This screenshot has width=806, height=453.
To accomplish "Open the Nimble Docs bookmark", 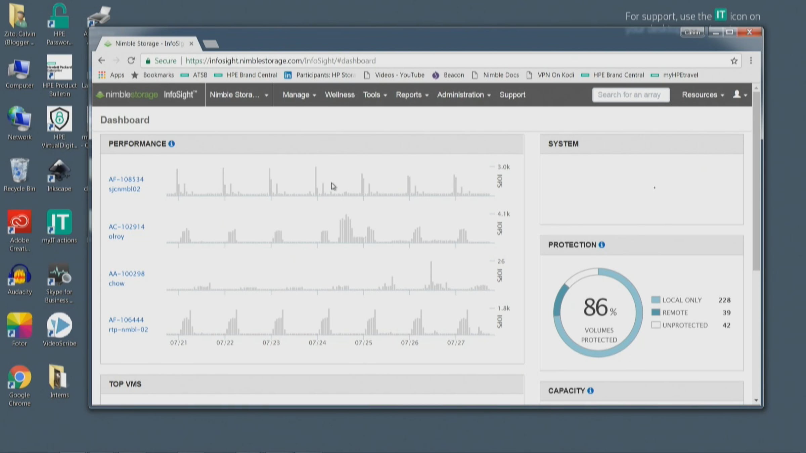I will point(495,75).
